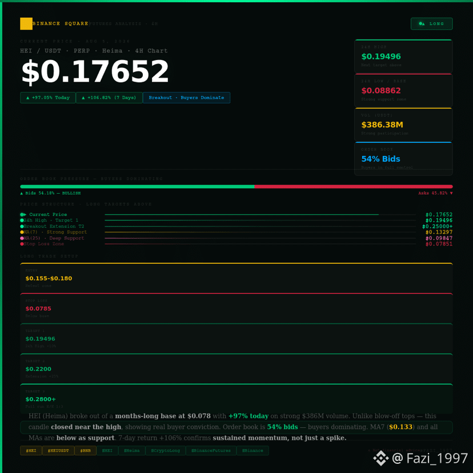Image resolution: width=473 pixels, height=473 pixels.
Task: Click the #Binance hashtag tag
Action: 253,451
